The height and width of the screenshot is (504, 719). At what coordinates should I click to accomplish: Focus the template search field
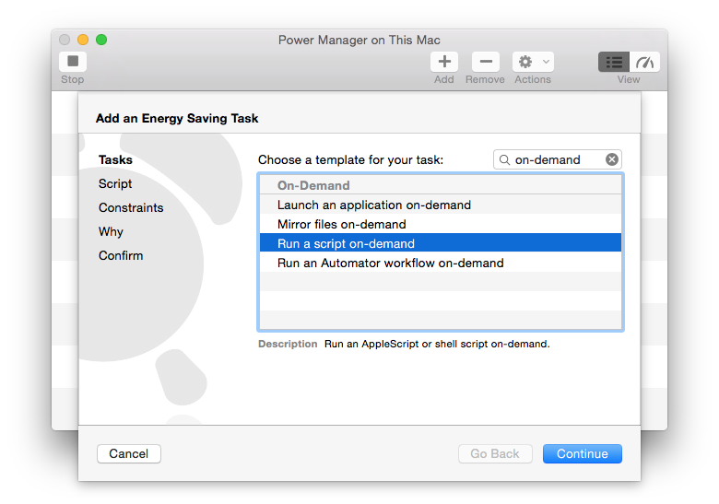coord(558,159)
